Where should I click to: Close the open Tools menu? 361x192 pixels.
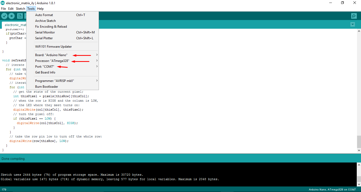point(31,9)
